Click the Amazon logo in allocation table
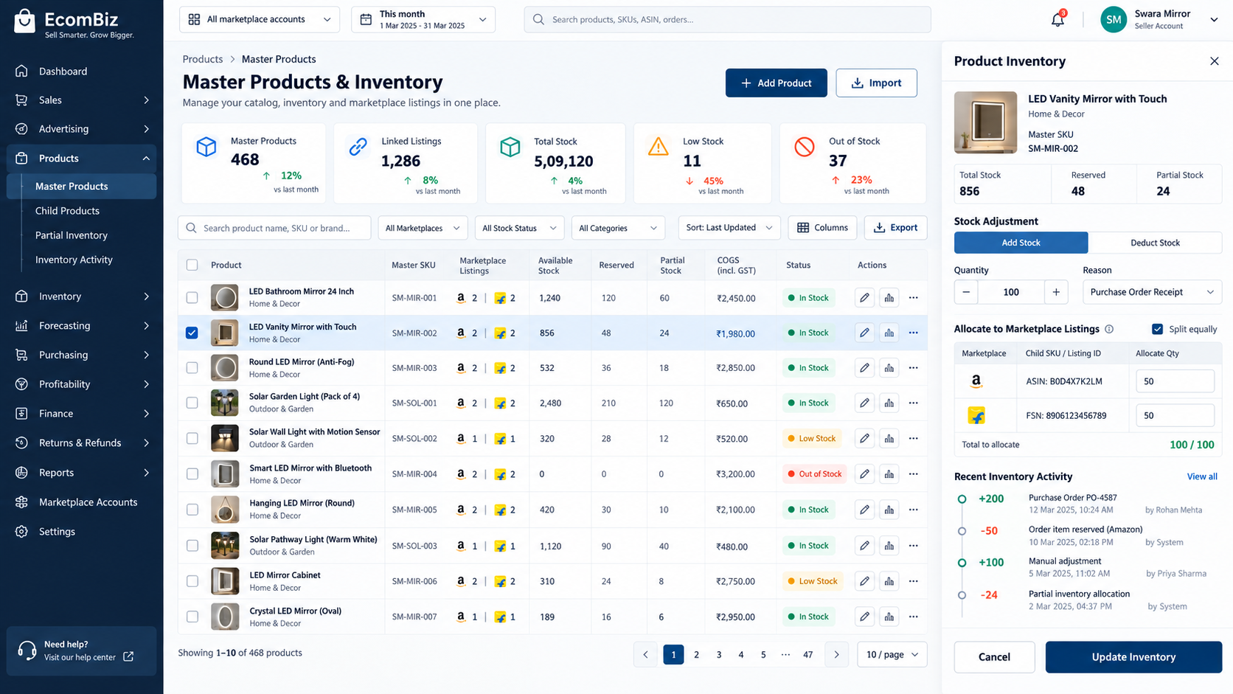The height and width of the screenshot is (694, 1233). coord(976,381)
